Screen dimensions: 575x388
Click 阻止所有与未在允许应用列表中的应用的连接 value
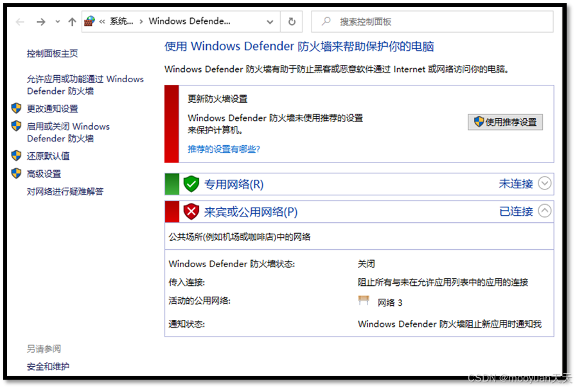coord(443,283)
